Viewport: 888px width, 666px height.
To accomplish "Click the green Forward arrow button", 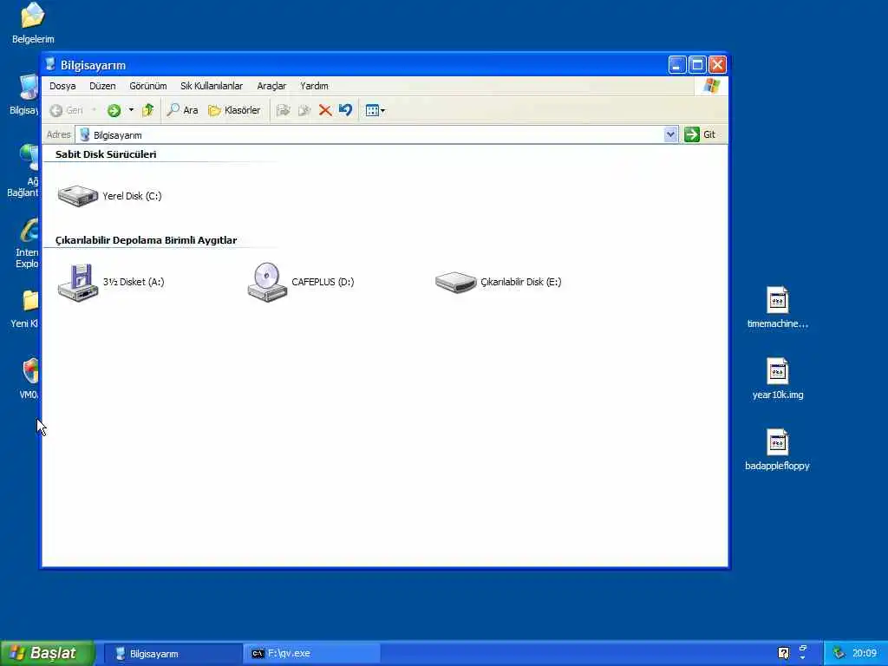I will point(114,110).
